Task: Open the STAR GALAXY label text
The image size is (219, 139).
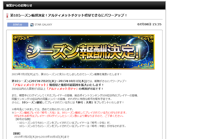Action: point(43,25)
